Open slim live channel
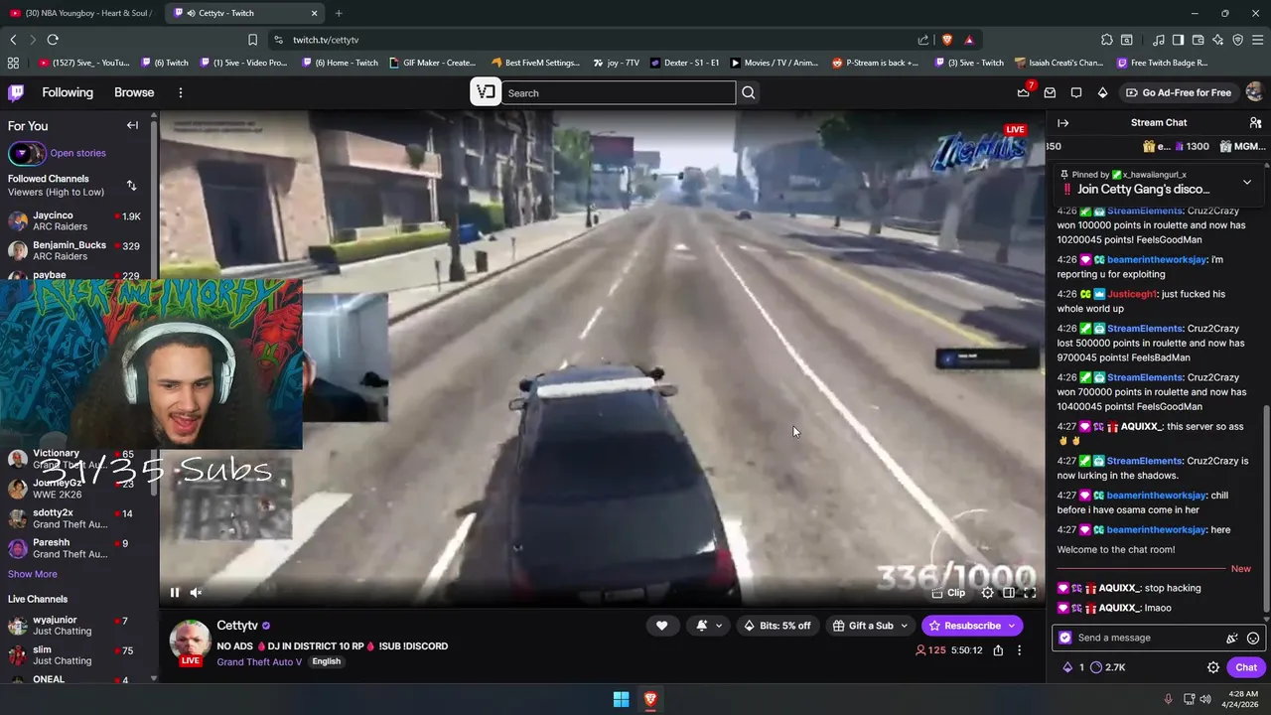 coord(74,655)
